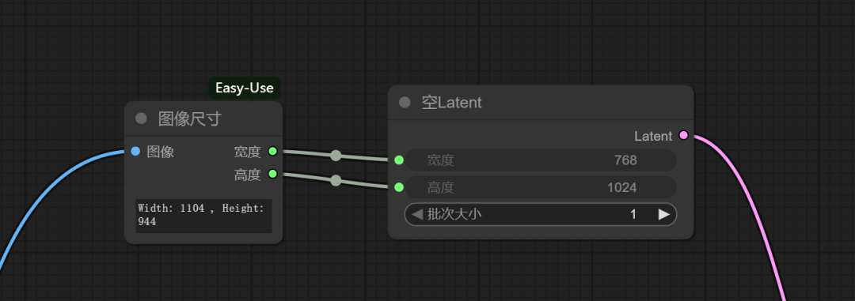Increase 批次大小 with the right arrow
Viewport: 855px width, 301px height.
[x=663, y=214]
